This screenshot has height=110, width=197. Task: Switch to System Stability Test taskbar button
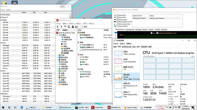[x=131, y=107]
